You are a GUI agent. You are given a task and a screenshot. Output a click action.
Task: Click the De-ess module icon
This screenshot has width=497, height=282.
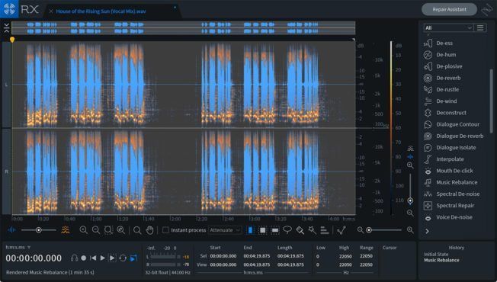pyautogui.click(x=428, y=43)
